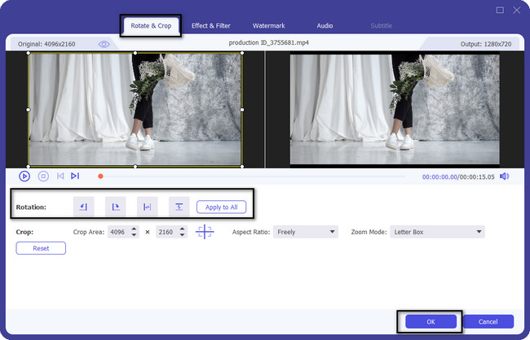Center the crop area with cross icon
Image resolution: width=530 pixels, height=340 pixels.
[x=205, y=232]
